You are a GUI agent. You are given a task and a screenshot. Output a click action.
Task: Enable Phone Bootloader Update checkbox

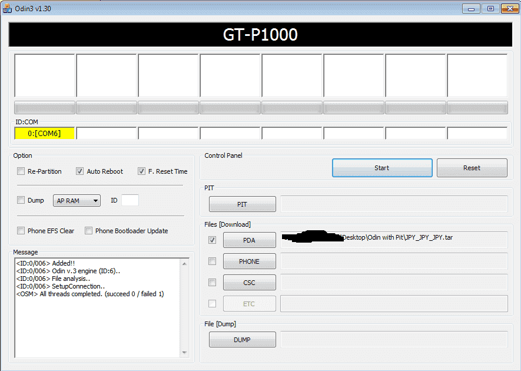88,231
